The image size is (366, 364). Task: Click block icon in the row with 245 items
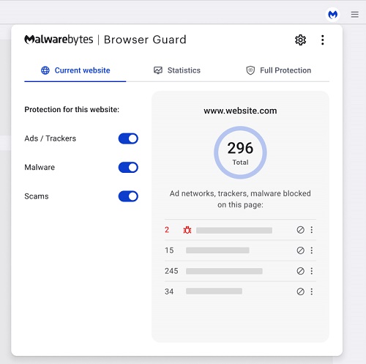coord(300,271)
